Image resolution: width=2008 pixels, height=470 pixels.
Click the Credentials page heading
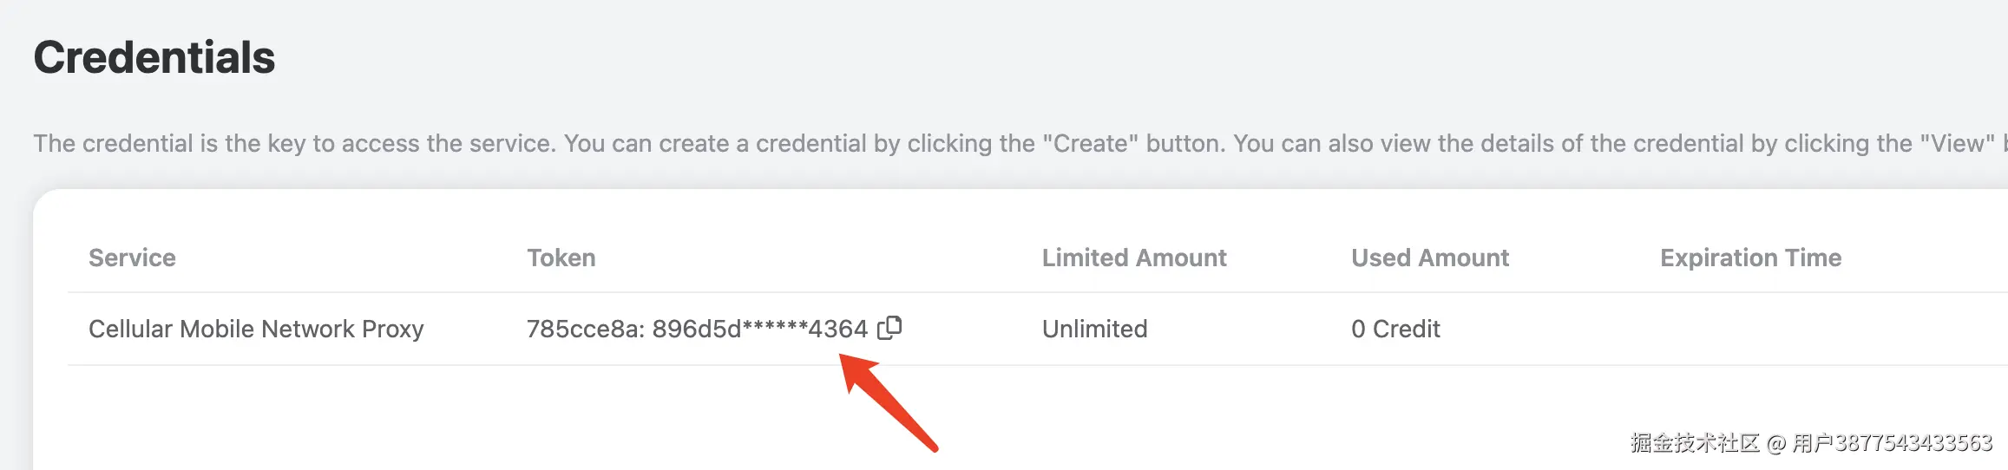point(154,57)
